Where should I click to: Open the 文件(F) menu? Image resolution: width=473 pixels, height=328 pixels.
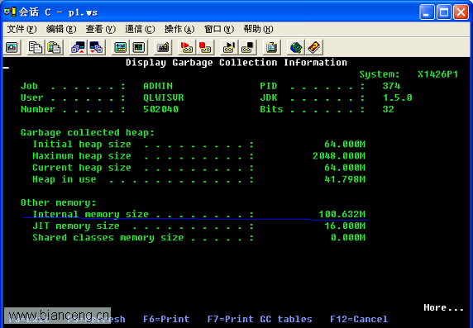21,29
